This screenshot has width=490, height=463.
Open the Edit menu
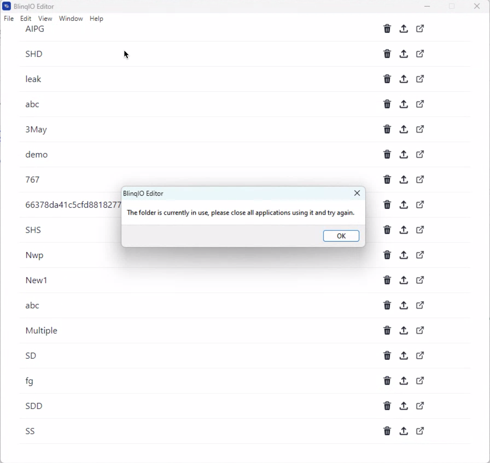[26, 19]
